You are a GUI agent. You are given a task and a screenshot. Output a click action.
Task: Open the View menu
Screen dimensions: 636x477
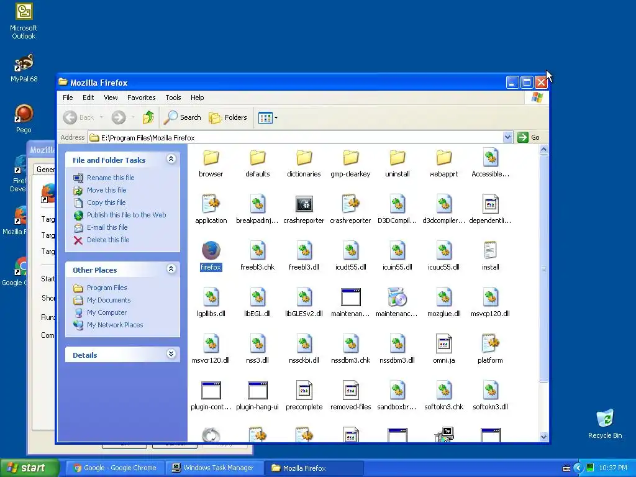[111, 98]
